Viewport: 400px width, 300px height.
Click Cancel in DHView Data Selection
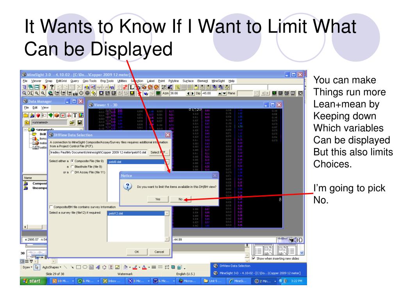(x=159, y=252)
